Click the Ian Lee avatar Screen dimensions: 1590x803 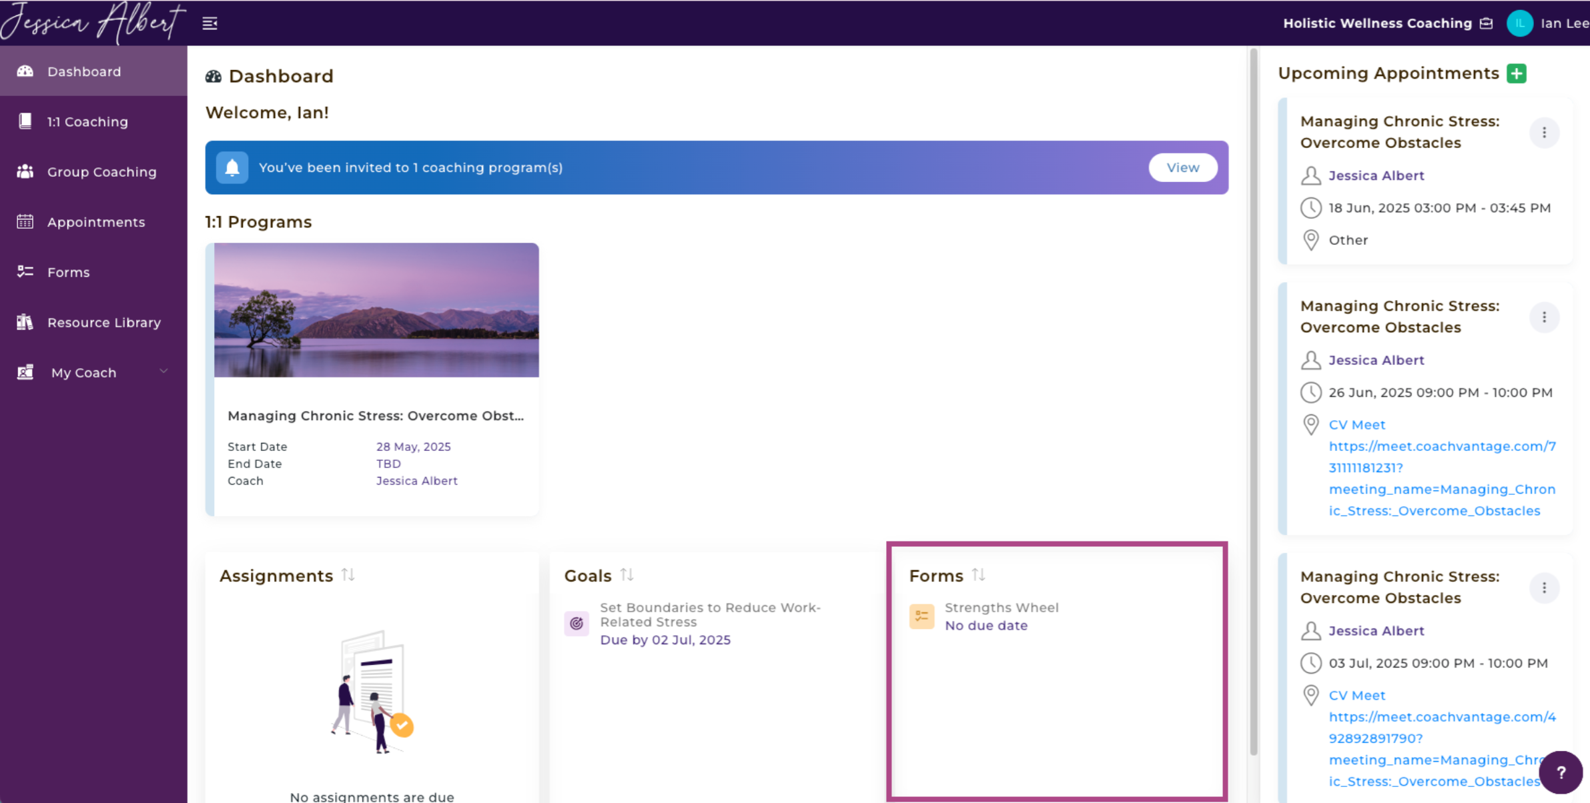pyautogui.click(x=1520, y=23)
